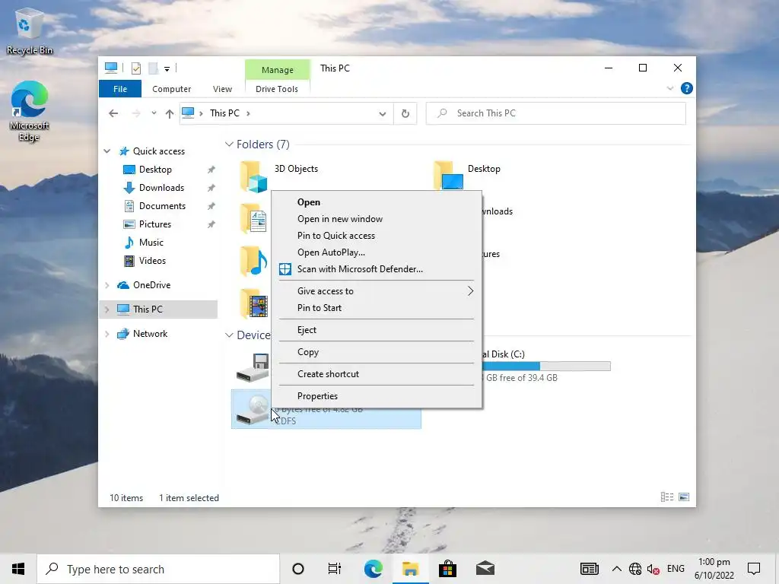The image size is (779, 584).
Task: Open the Recycle Bin desktop icon
Action: [29, 30]
